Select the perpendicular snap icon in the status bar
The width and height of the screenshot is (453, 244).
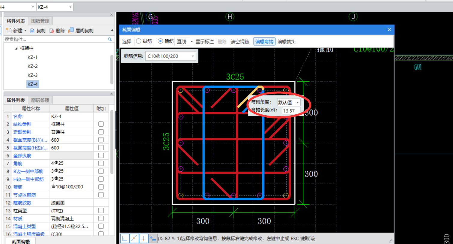click(143, 239)
